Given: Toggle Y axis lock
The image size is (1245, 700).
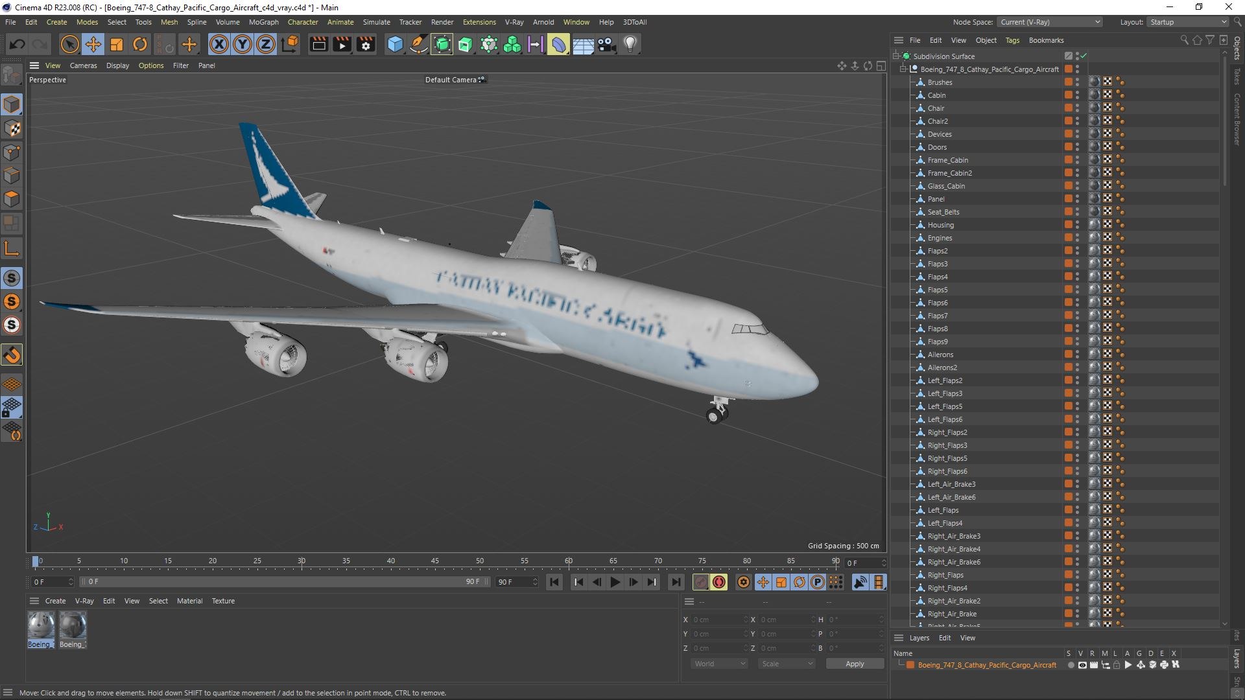Looking at the screenshot, I should (x=243, y=44).
